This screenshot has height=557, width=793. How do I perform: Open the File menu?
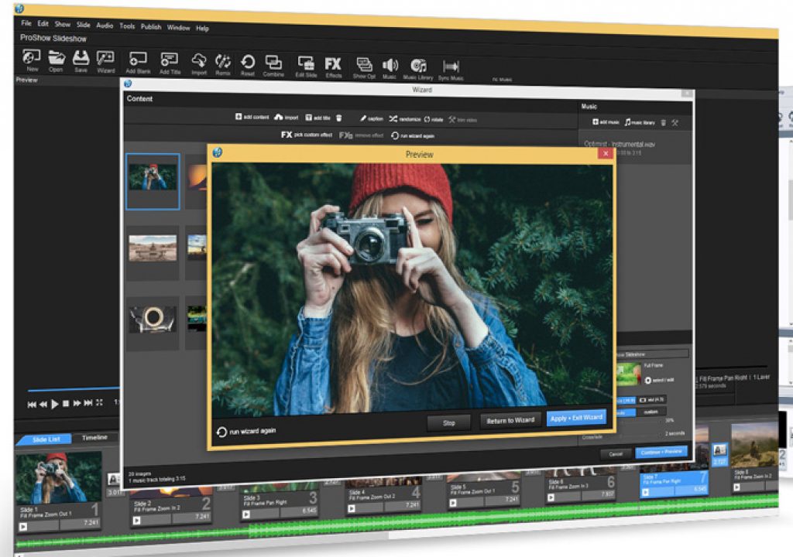tap(26, 23)
